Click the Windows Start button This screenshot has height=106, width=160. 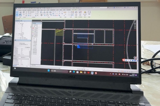click(49, 70)
